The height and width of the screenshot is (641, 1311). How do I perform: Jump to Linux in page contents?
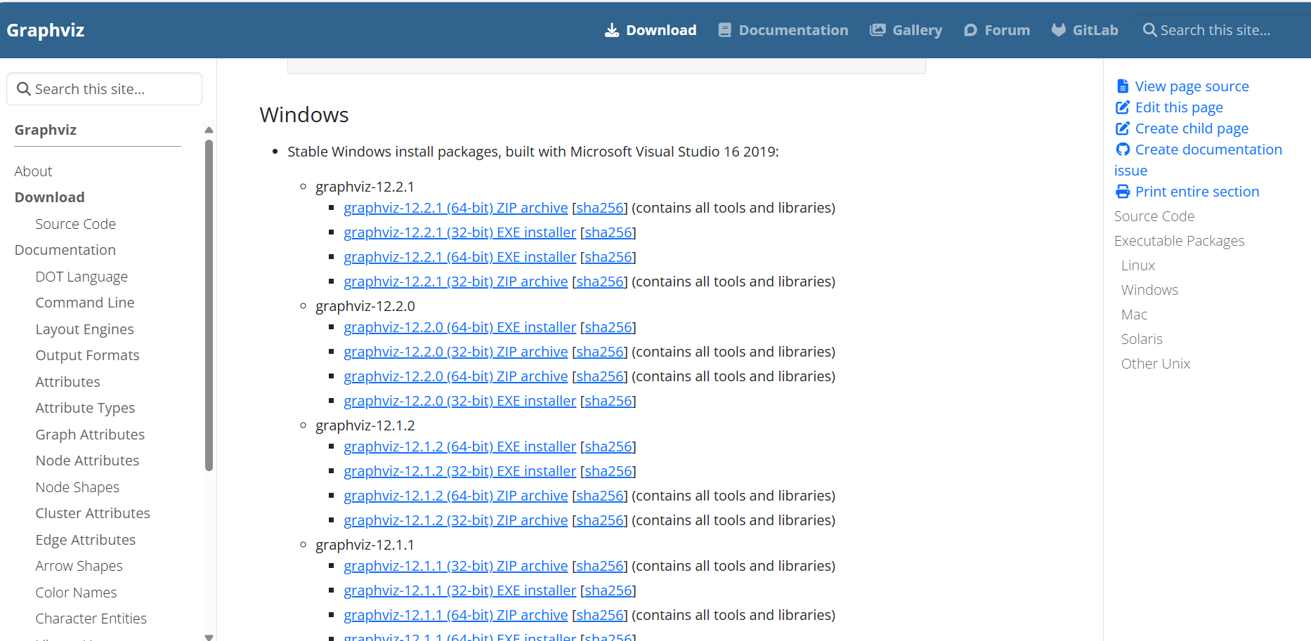tap(1137, 265)
